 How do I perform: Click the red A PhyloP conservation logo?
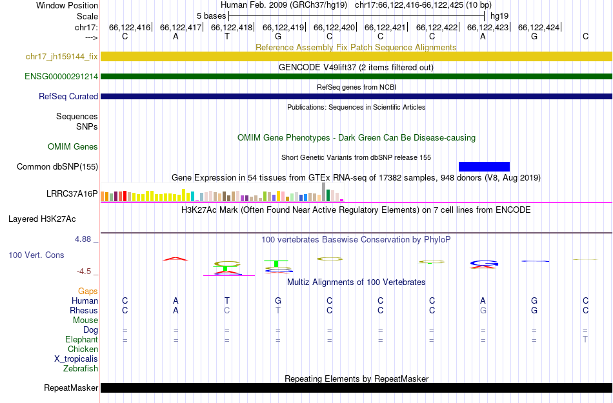[x=176, y=259]
